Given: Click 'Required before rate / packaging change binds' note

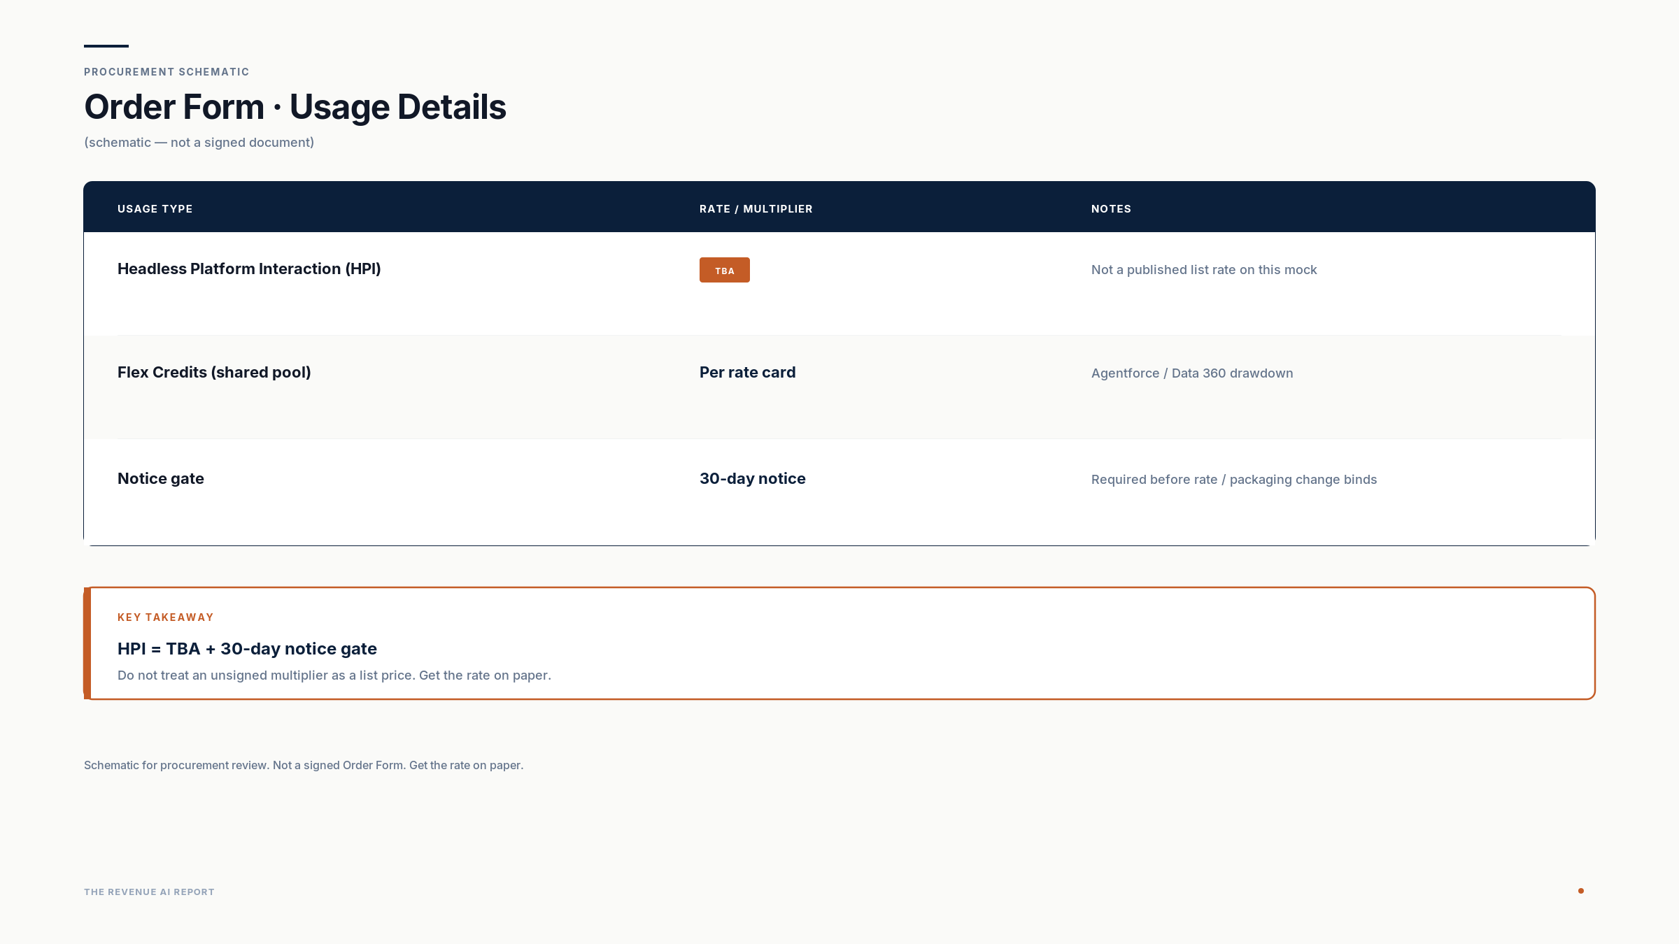Looking at the screenshot, I should tap(1234, 480).
